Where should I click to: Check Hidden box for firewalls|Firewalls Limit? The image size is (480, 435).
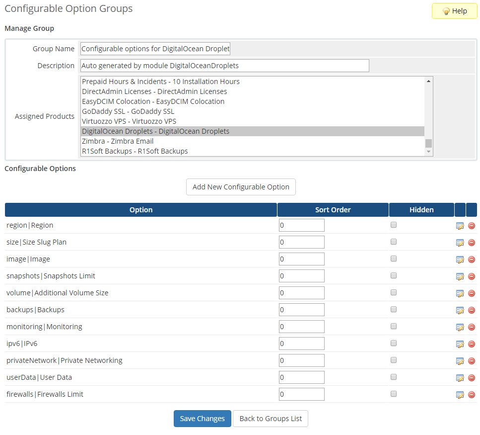[x=394, y=393]
